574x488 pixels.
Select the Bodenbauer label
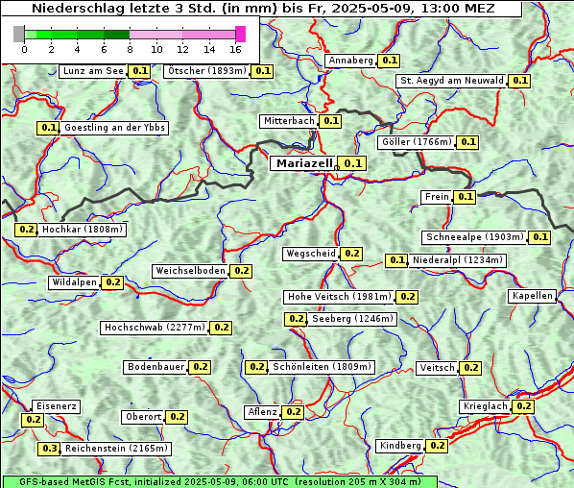pos(155,367)
